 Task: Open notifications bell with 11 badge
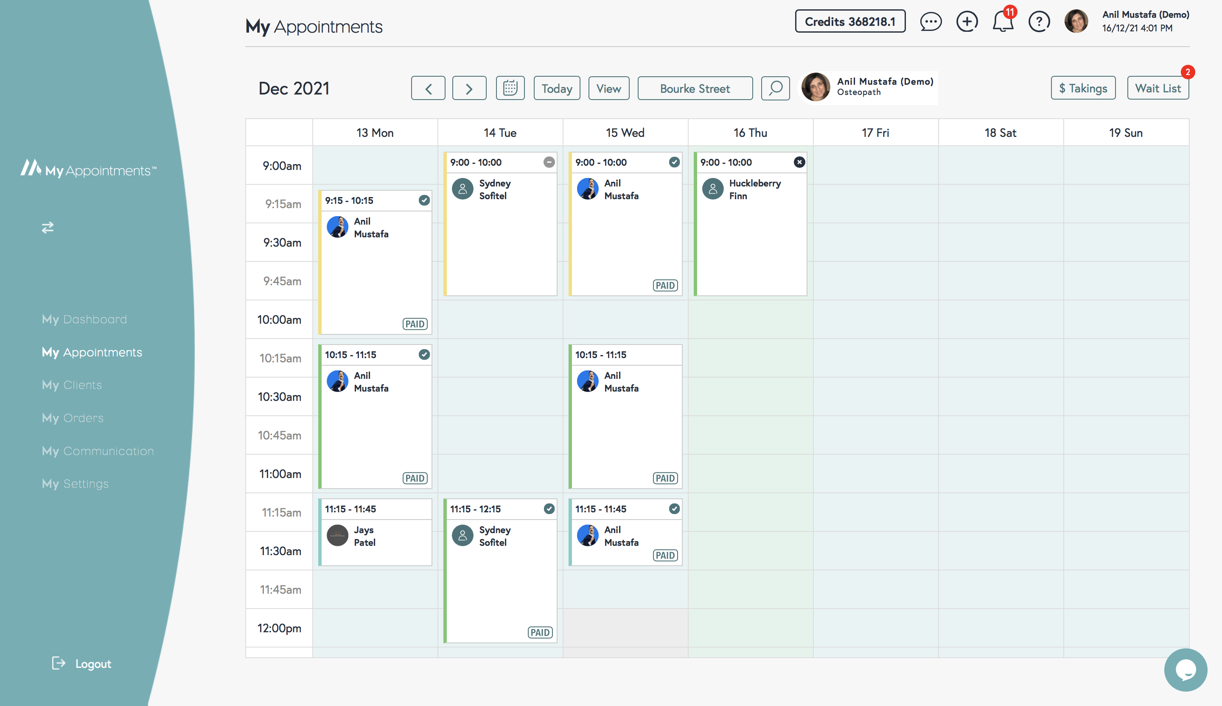1002,22
